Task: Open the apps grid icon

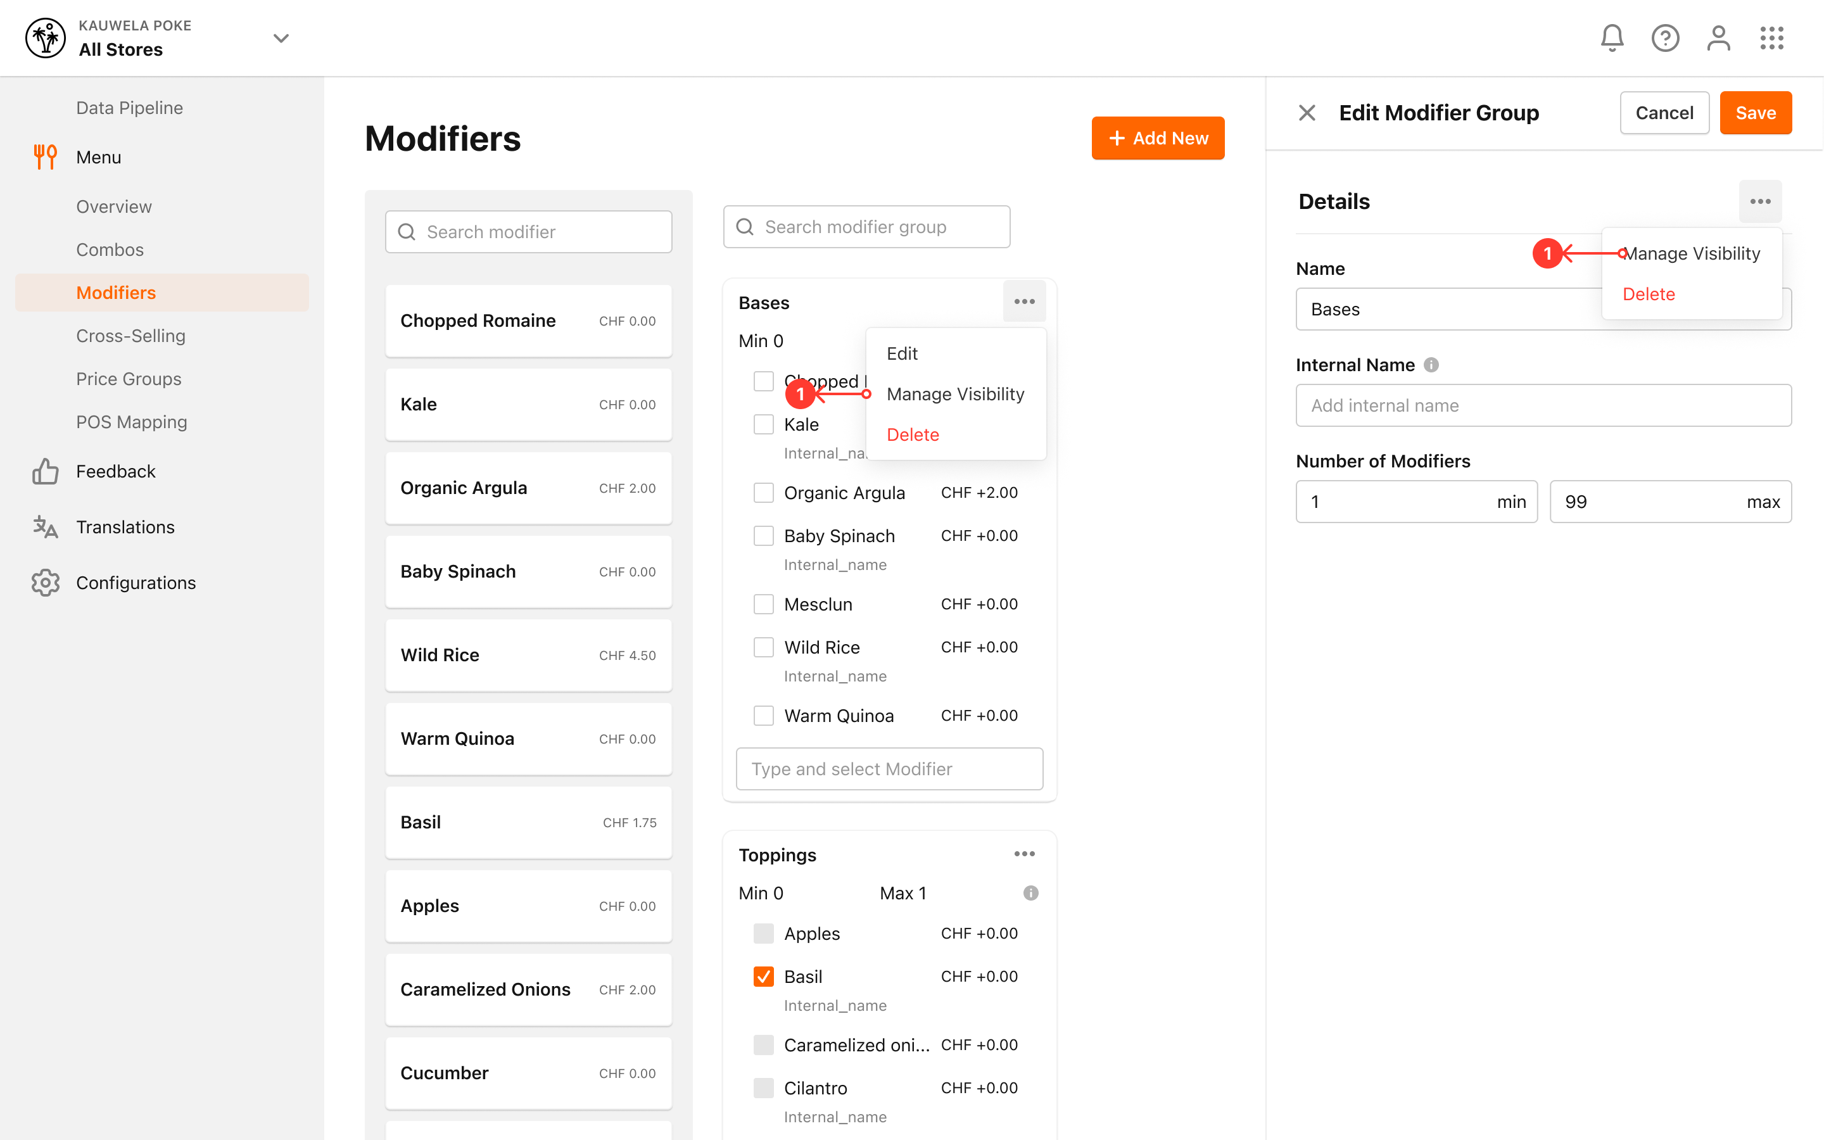Action: (x=1772, y=38)
